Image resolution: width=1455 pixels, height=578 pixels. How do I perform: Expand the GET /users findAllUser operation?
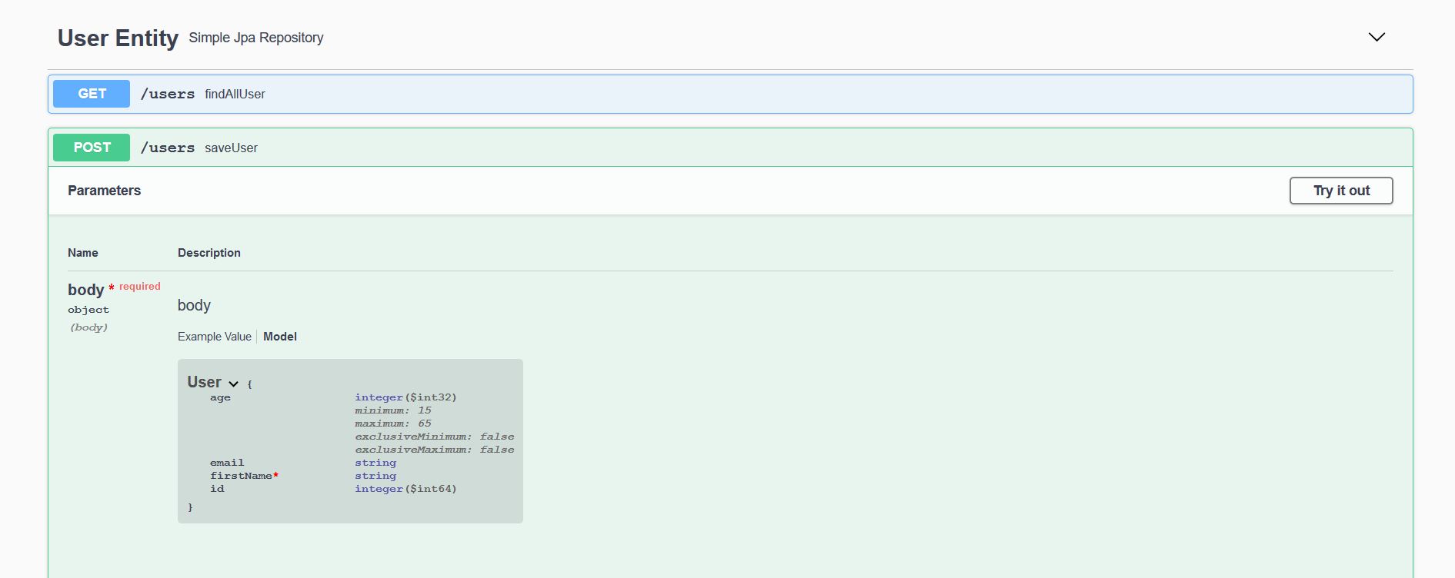(x=730, y=94)
